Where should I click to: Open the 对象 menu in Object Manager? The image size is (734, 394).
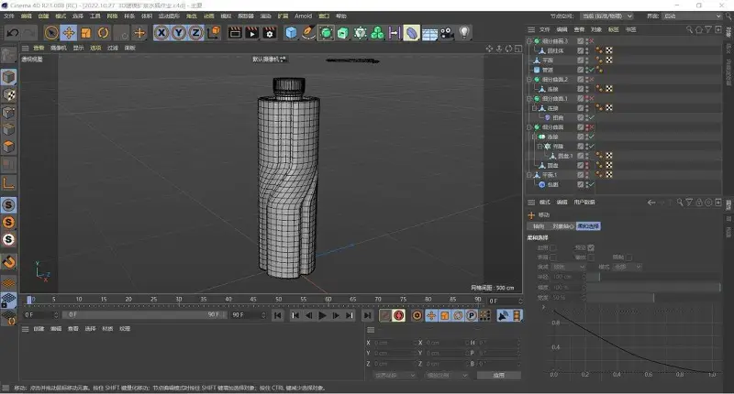point(595,29)
